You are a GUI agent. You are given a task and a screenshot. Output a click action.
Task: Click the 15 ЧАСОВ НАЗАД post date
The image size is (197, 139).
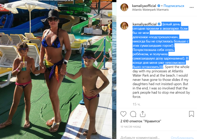130,127
